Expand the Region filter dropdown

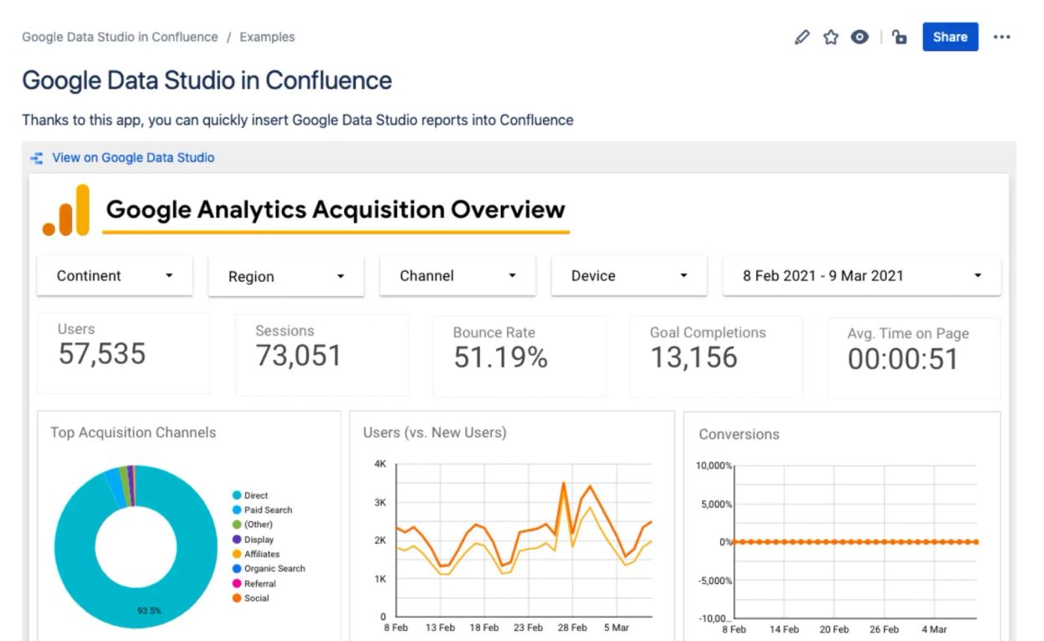click(285, 277)
